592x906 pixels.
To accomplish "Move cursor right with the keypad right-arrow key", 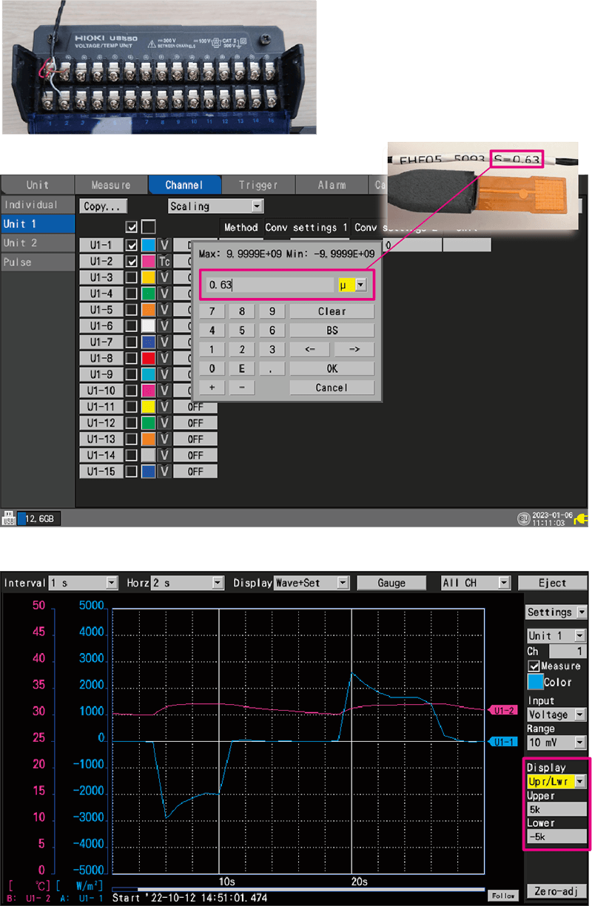I will point(354,350).
